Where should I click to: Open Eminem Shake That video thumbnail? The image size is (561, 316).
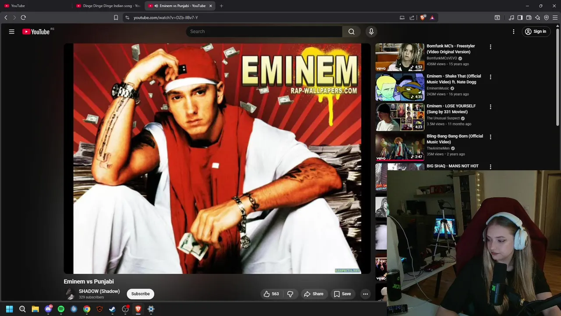(400, 87)
